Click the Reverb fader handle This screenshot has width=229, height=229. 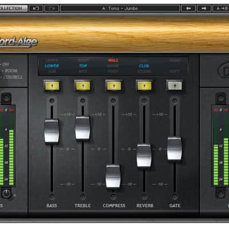coord(144,156)
